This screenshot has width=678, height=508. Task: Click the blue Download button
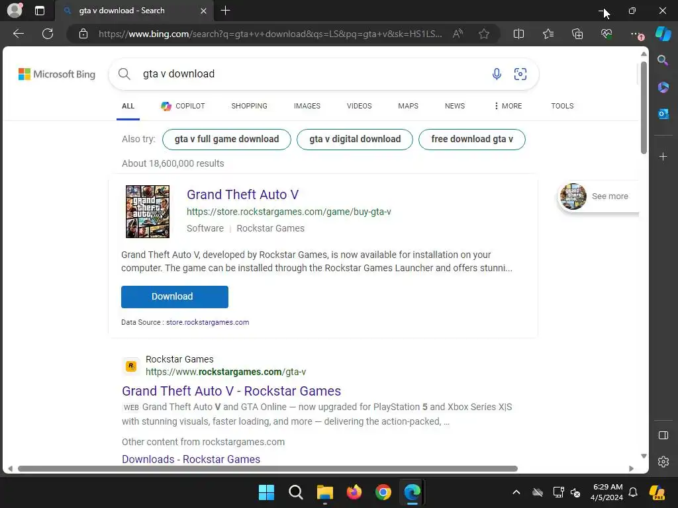175,297
